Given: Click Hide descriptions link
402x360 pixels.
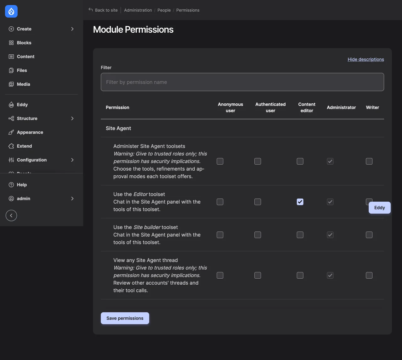Looking at the screenshot, I should click(x=366, y=59).
